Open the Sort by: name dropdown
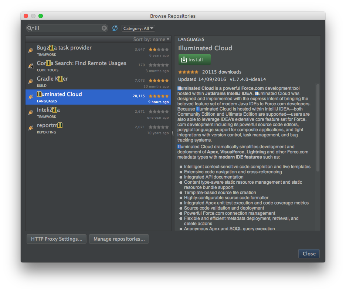 [x=151, y=39]
